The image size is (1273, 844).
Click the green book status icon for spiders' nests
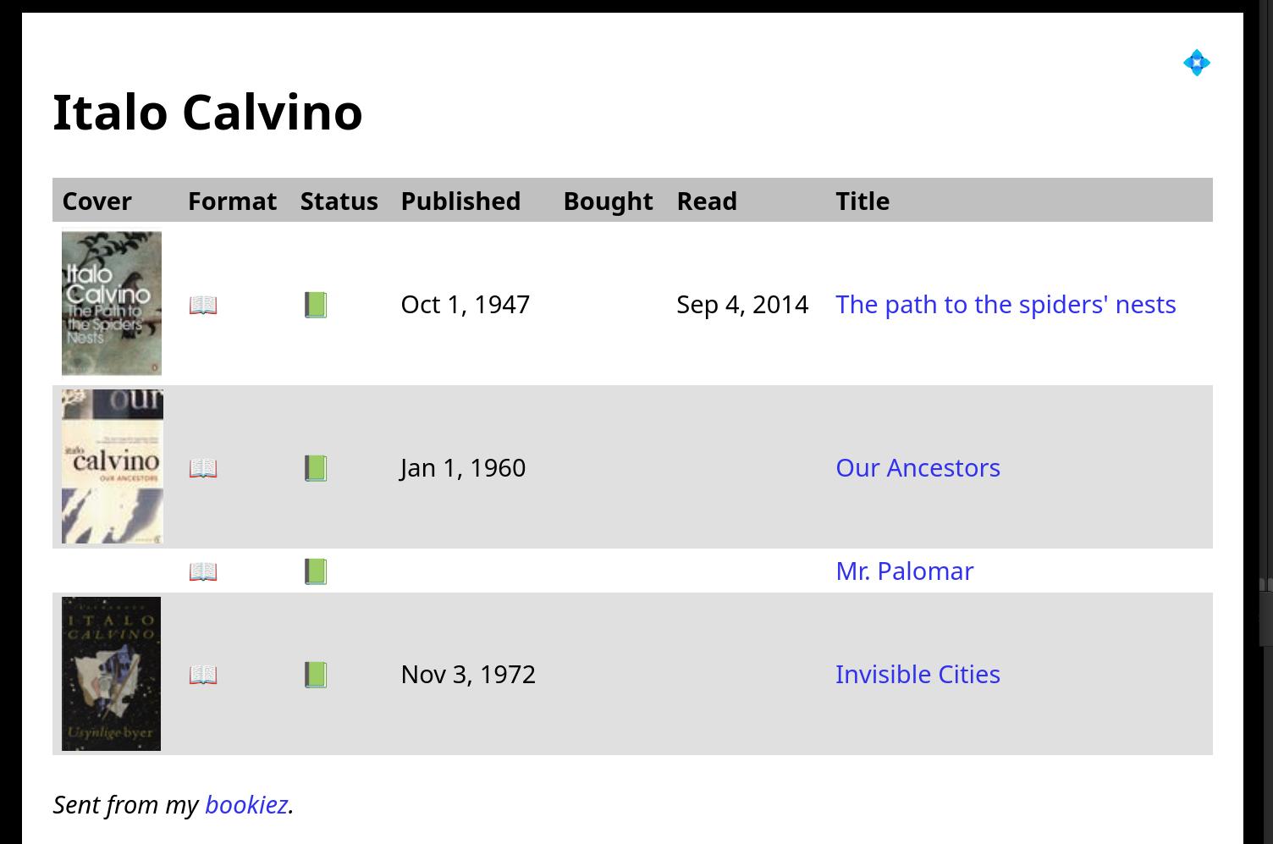[316, 305]
